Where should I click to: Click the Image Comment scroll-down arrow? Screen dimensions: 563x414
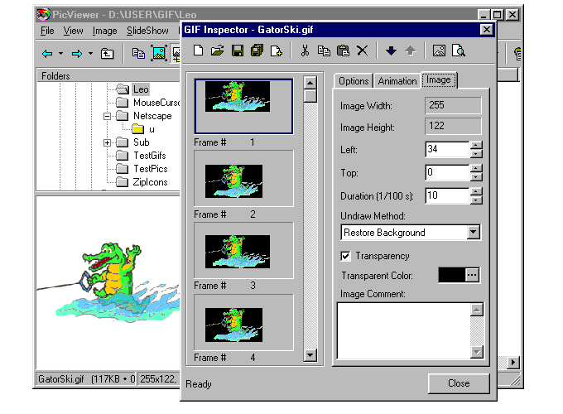(477, 352)
